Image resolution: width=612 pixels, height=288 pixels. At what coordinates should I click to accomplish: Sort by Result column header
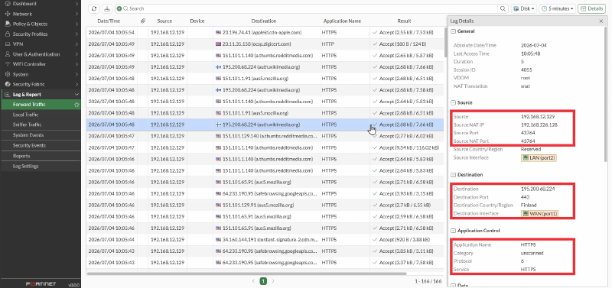(404, 21)
